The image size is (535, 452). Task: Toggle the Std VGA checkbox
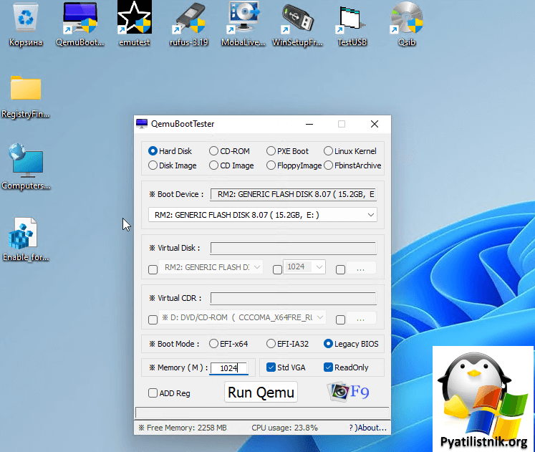click(x=271, y=367)
